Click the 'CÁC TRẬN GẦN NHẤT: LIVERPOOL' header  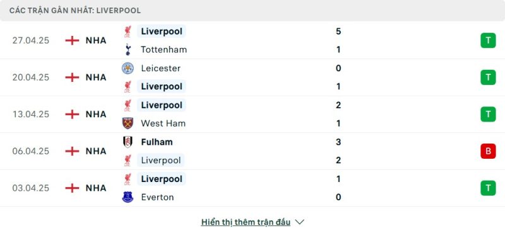pyautogui.click(x=75, y=11)
